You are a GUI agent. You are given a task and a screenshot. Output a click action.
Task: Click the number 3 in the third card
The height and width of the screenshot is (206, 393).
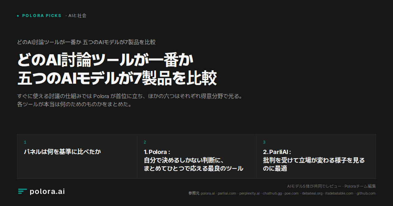click(264, 142)
